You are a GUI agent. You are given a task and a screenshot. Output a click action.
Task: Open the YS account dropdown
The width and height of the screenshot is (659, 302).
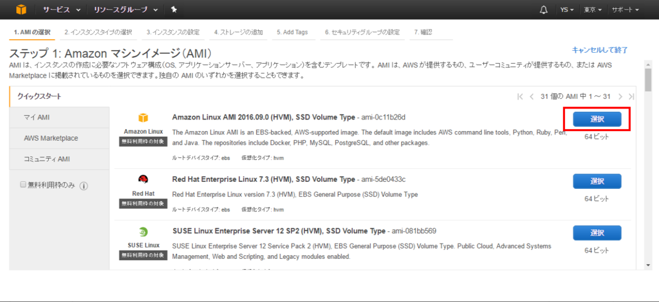[567, 10]
